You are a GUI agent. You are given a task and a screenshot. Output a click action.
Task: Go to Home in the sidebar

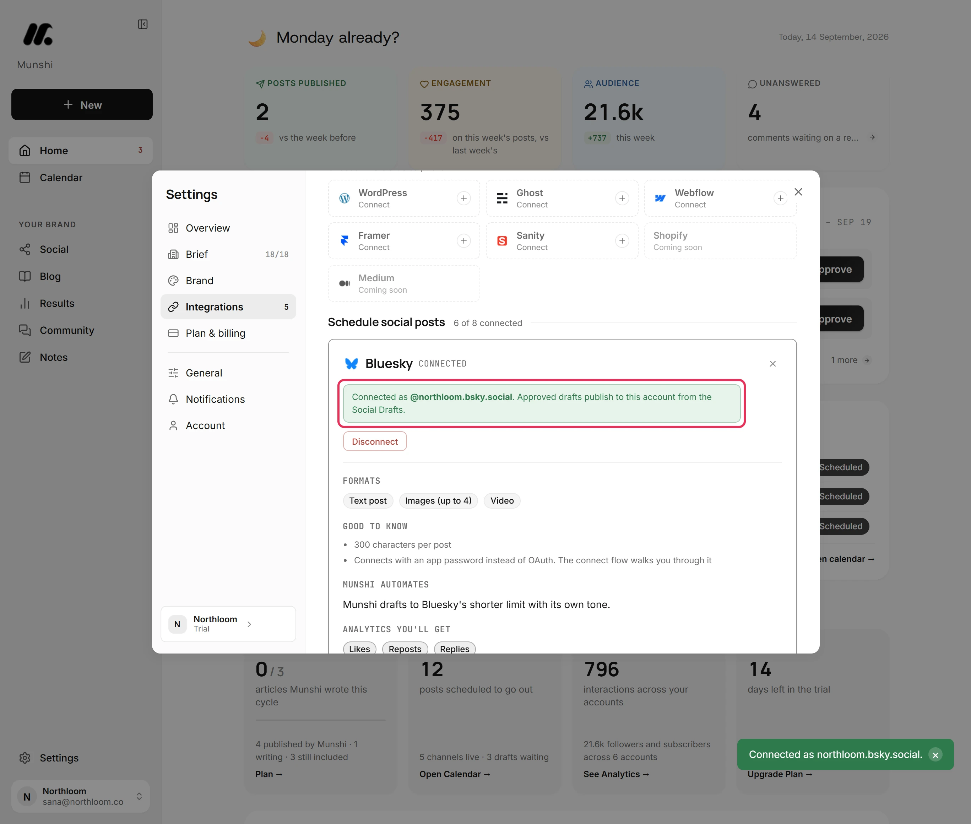coord(80,150)
